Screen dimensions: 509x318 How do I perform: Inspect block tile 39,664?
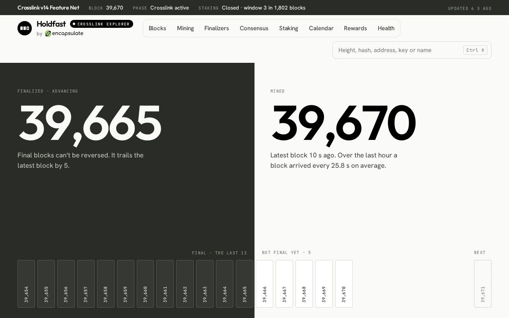tap(225, 284)
